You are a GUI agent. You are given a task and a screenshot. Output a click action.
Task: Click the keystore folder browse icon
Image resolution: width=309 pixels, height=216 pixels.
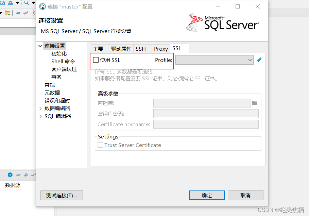pos(255,103)
